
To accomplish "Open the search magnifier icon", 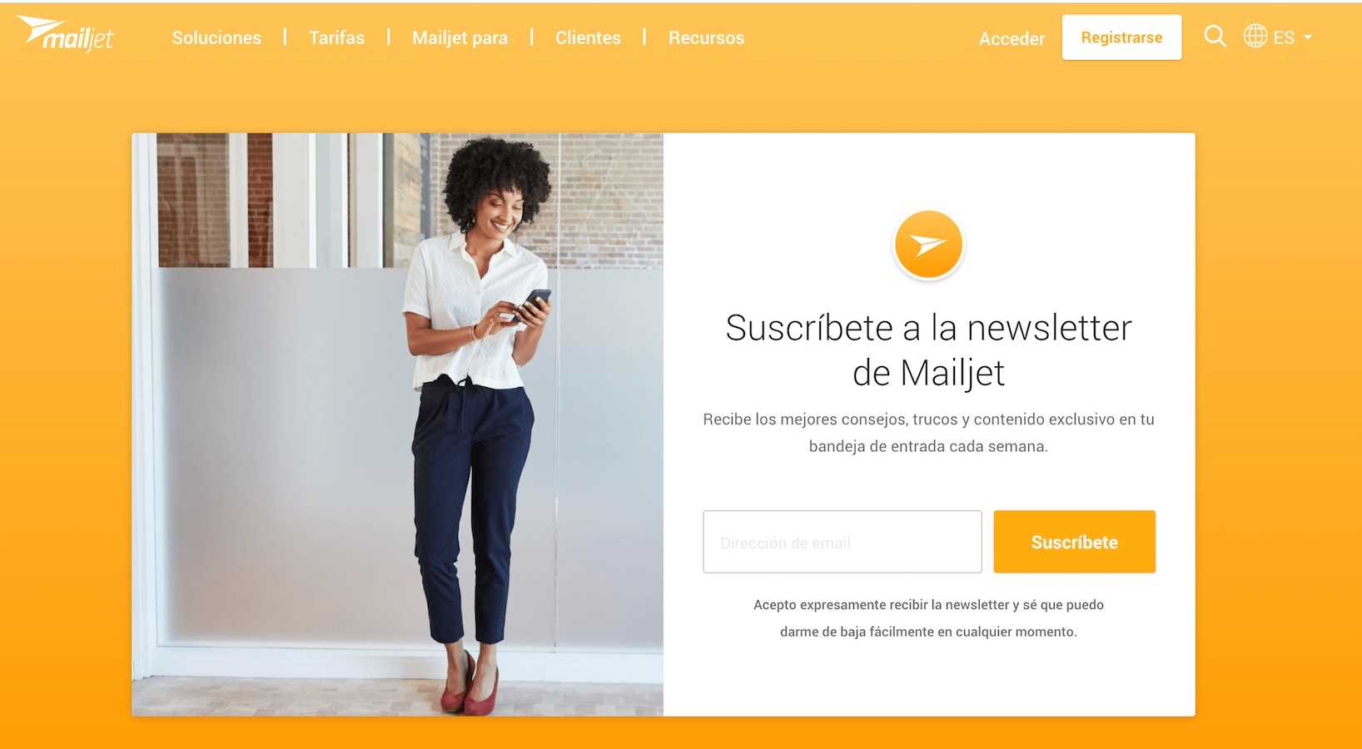I will [1215, 36].
